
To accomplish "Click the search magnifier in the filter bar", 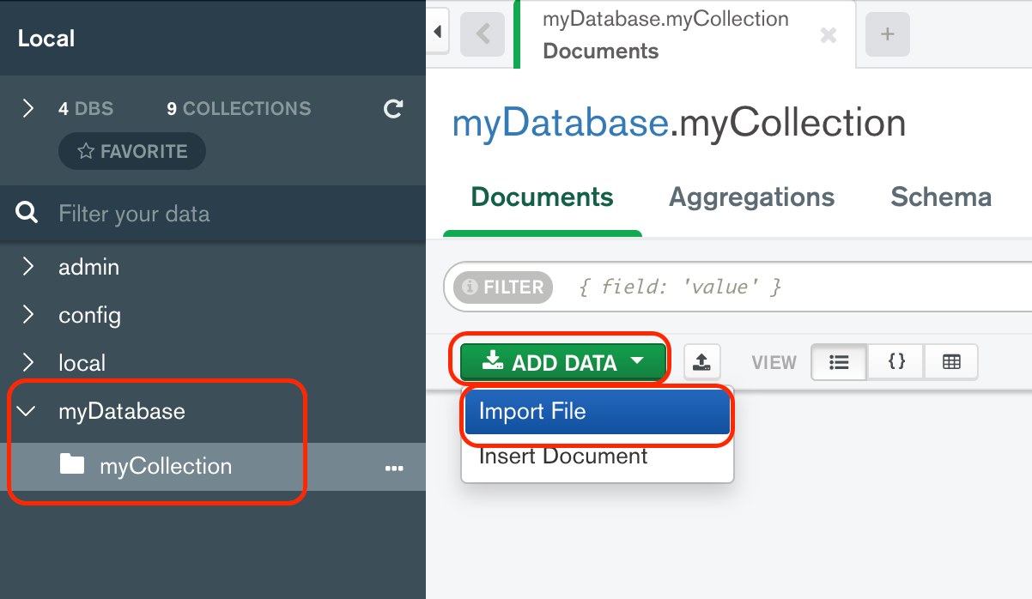I will point(26,213).
